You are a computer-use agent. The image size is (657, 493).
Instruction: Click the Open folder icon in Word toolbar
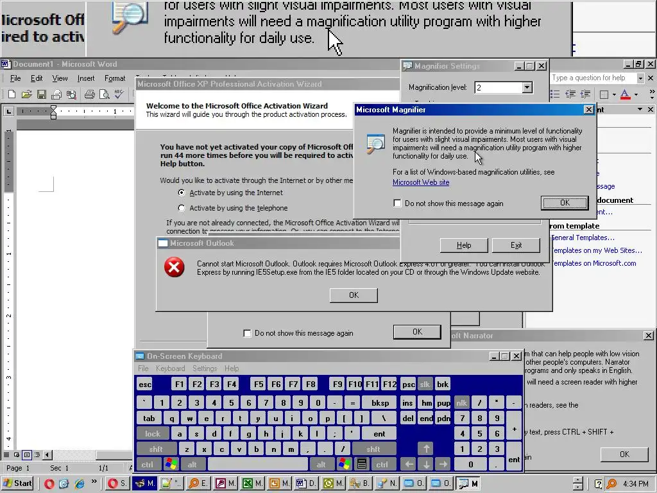[x=26, y=94]
